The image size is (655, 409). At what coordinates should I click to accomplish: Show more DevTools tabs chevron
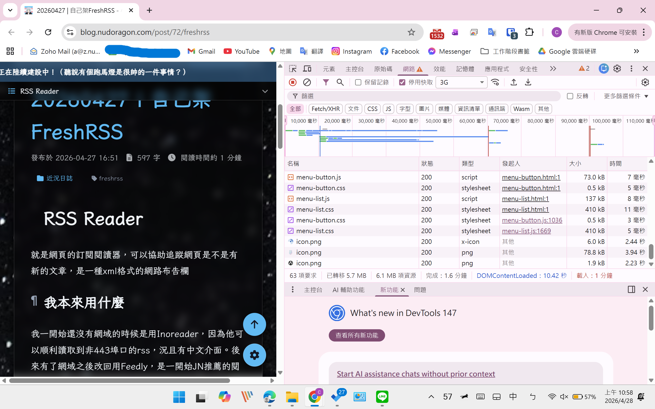(x=553, y=69)
